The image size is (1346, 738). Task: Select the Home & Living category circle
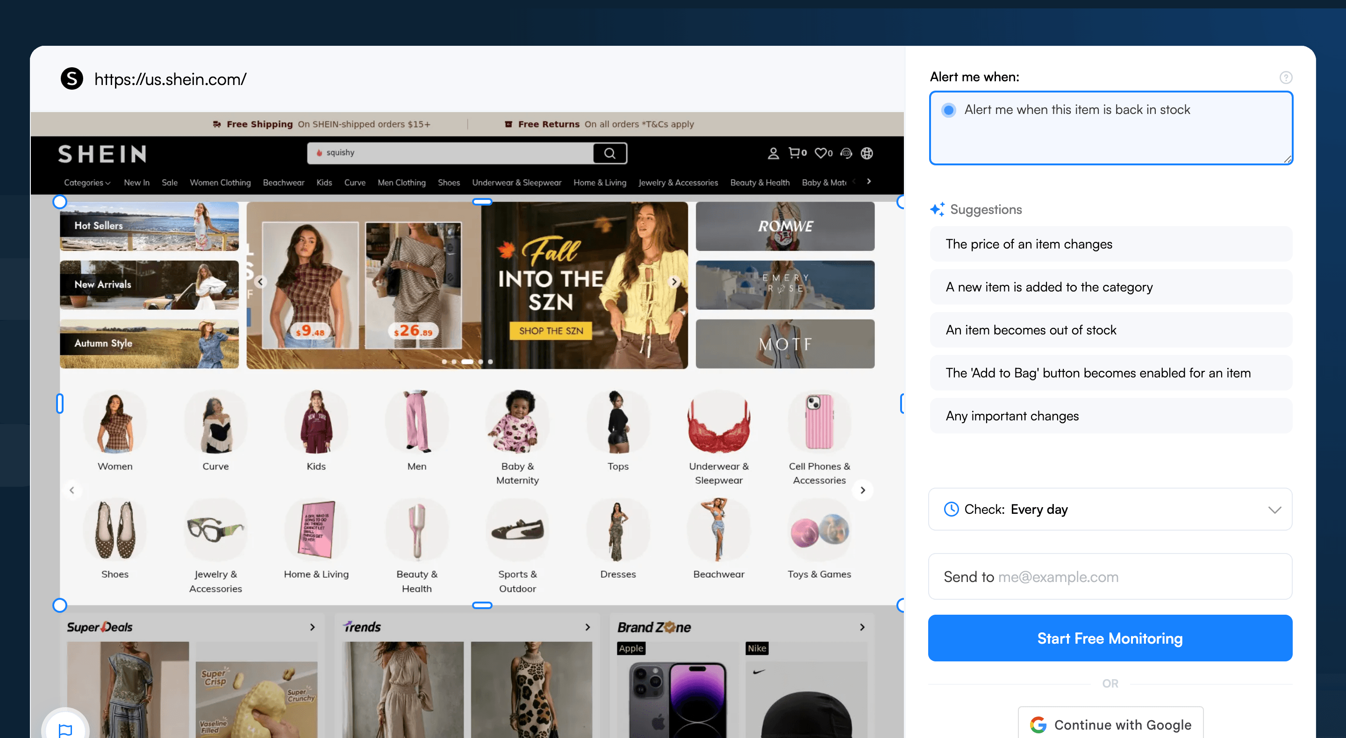point(316,530)
